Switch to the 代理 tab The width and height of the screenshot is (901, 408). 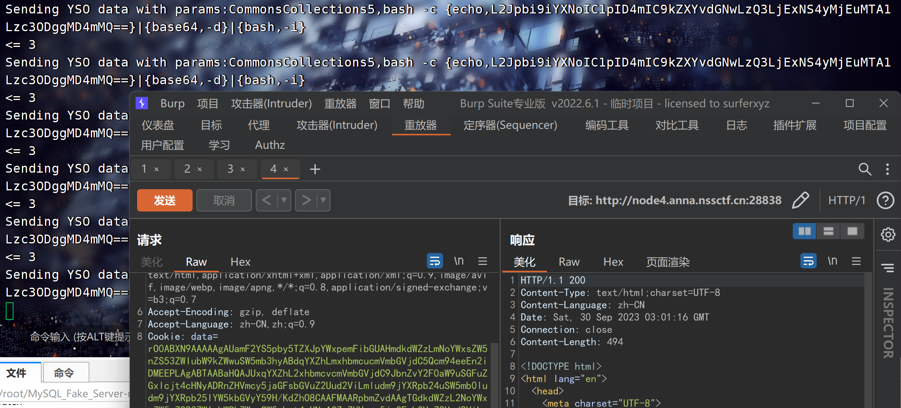click(x=259, y=125)
